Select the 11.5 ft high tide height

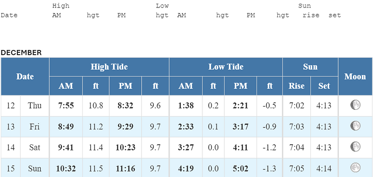point(96,169)
